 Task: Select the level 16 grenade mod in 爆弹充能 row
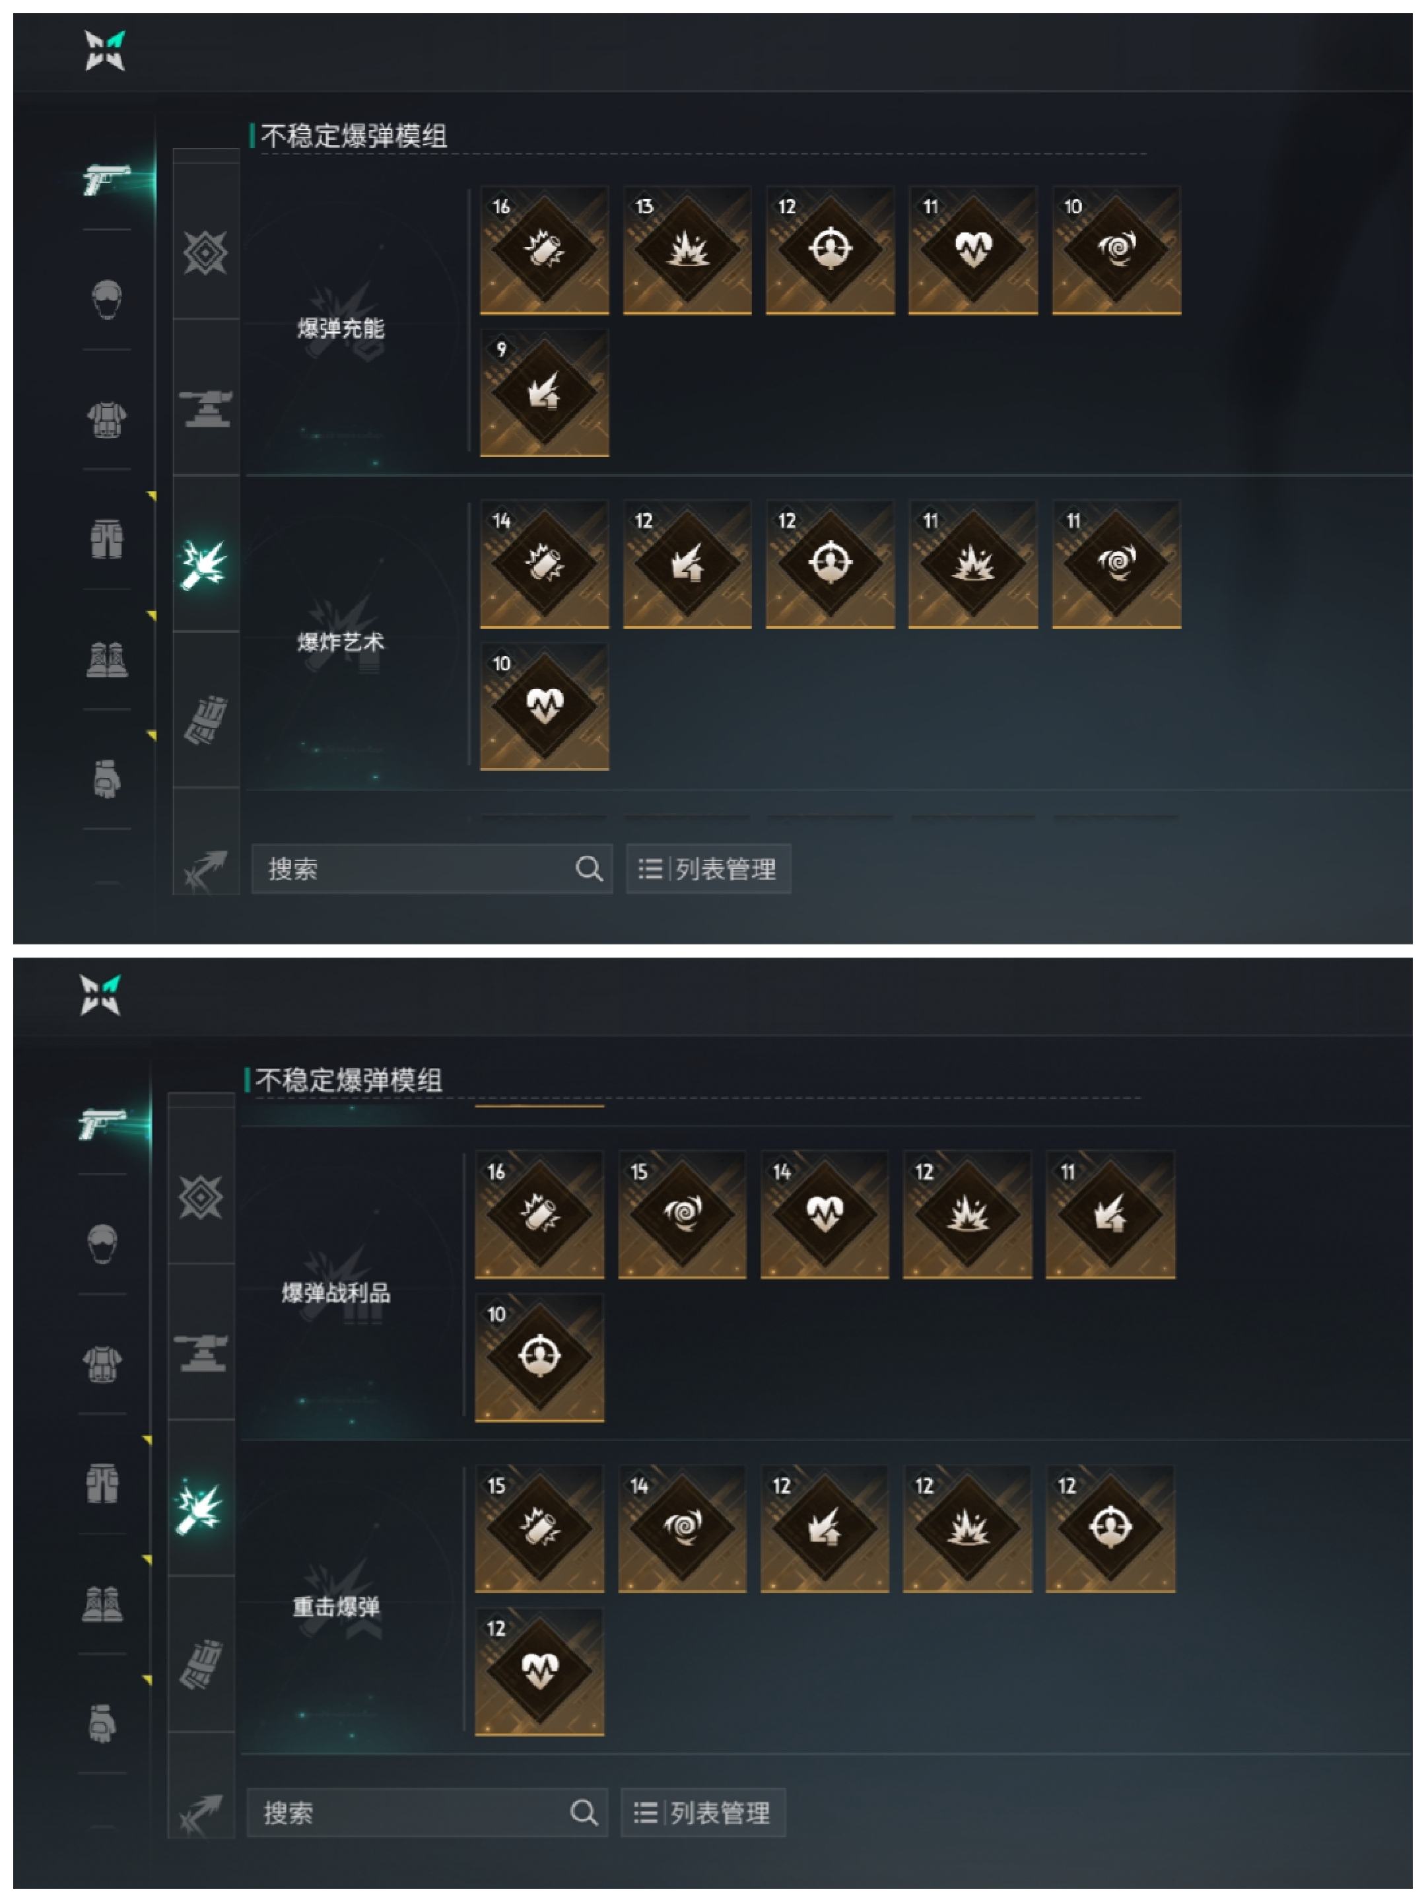pos(544,250)
